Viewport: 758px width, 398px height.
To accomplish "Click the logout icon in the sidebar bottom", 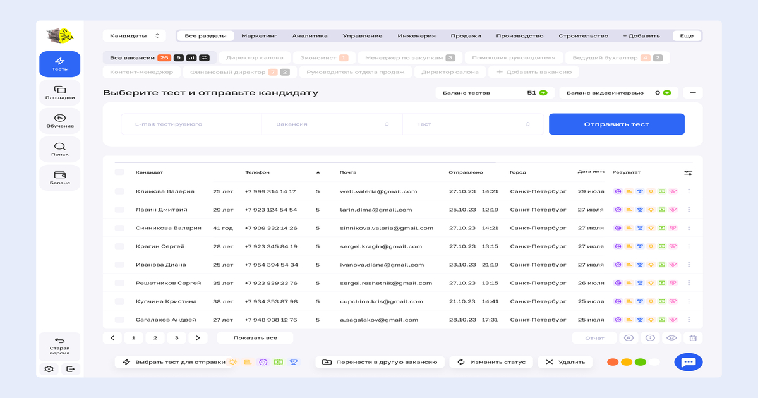I will 70,369.
